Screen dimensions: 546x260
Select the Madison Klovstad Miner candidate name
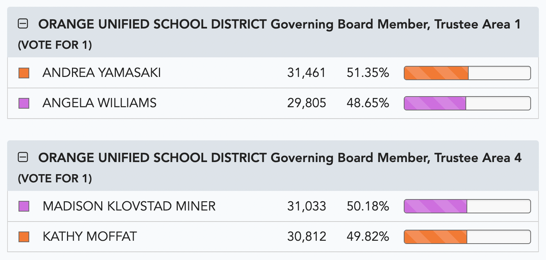pos(129,206)
